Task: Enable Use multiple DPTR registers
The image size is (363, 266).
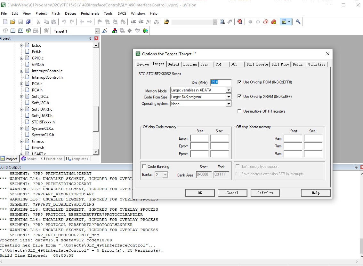Action: point(239,111)
